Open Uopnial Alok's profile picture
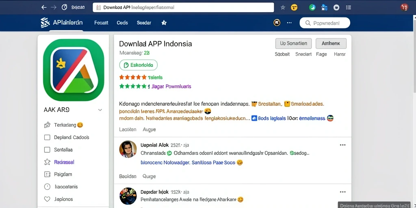Viewport: 416px width, 208px height. tap(128, 149)
